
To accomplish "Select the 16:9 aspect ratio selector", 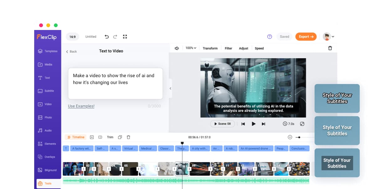I will (x=72, y=37).
